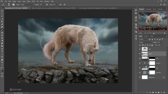Select the Clone Stamp tool
The image size is (168, 94).
coord(2,32)
